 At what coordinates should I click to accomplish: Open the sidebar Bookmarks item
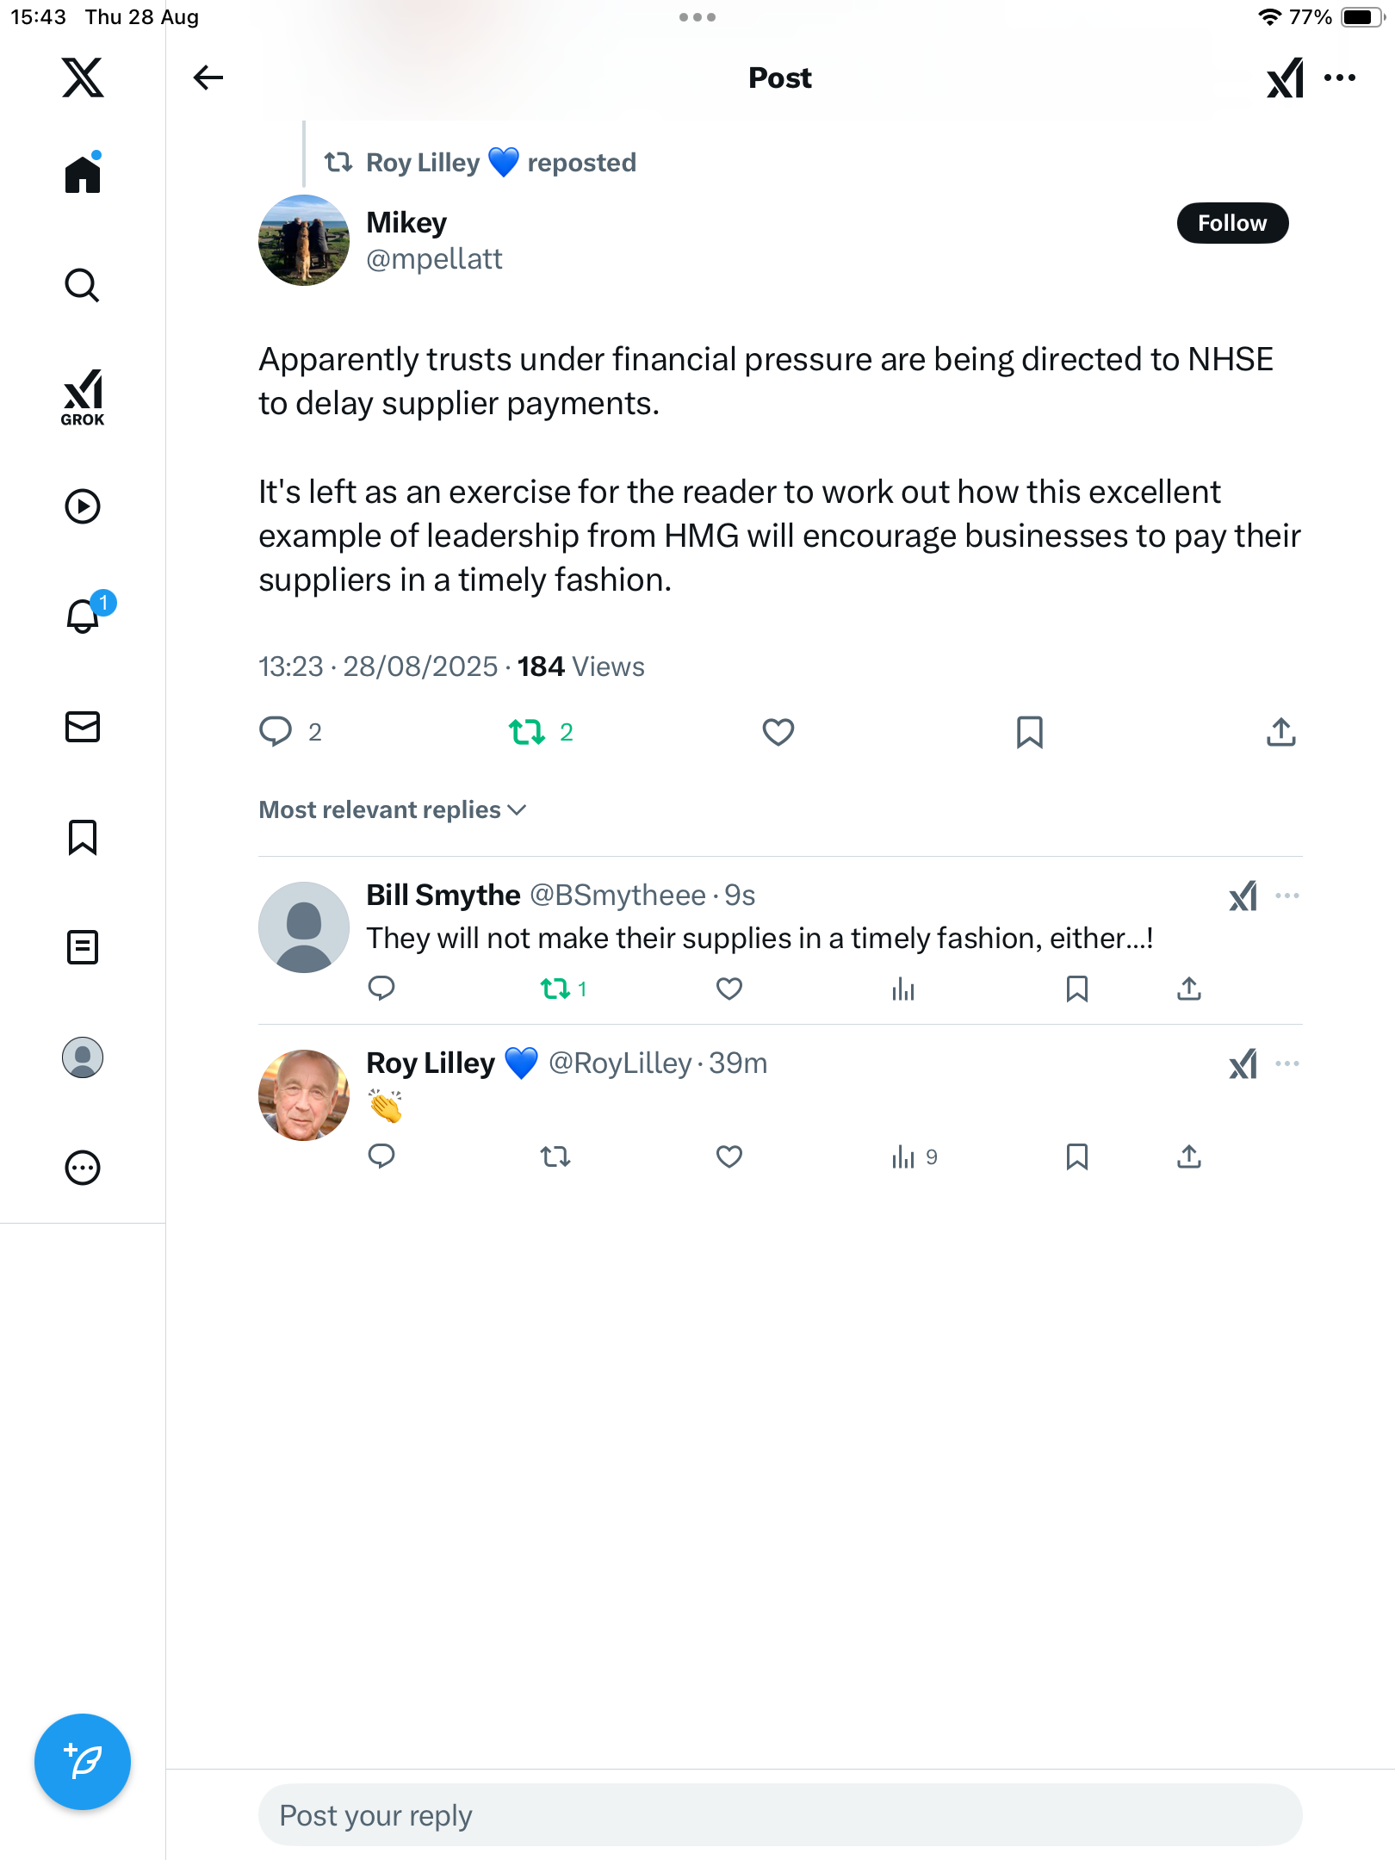pyautogui.click(x=83, y=837)
